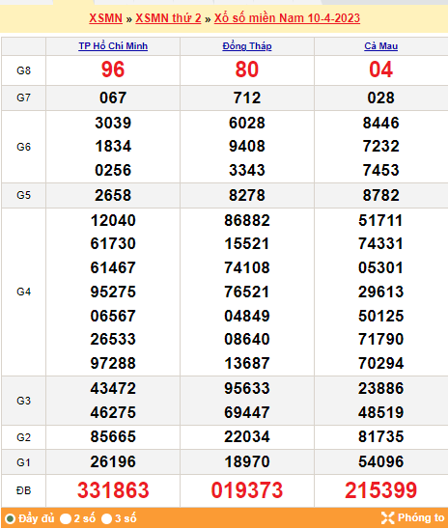Open the Cà Mau column link
448x529 pixels.
(380, 46)
